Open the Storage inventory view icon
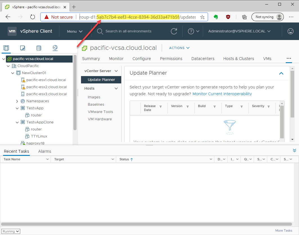 [39, 48]
